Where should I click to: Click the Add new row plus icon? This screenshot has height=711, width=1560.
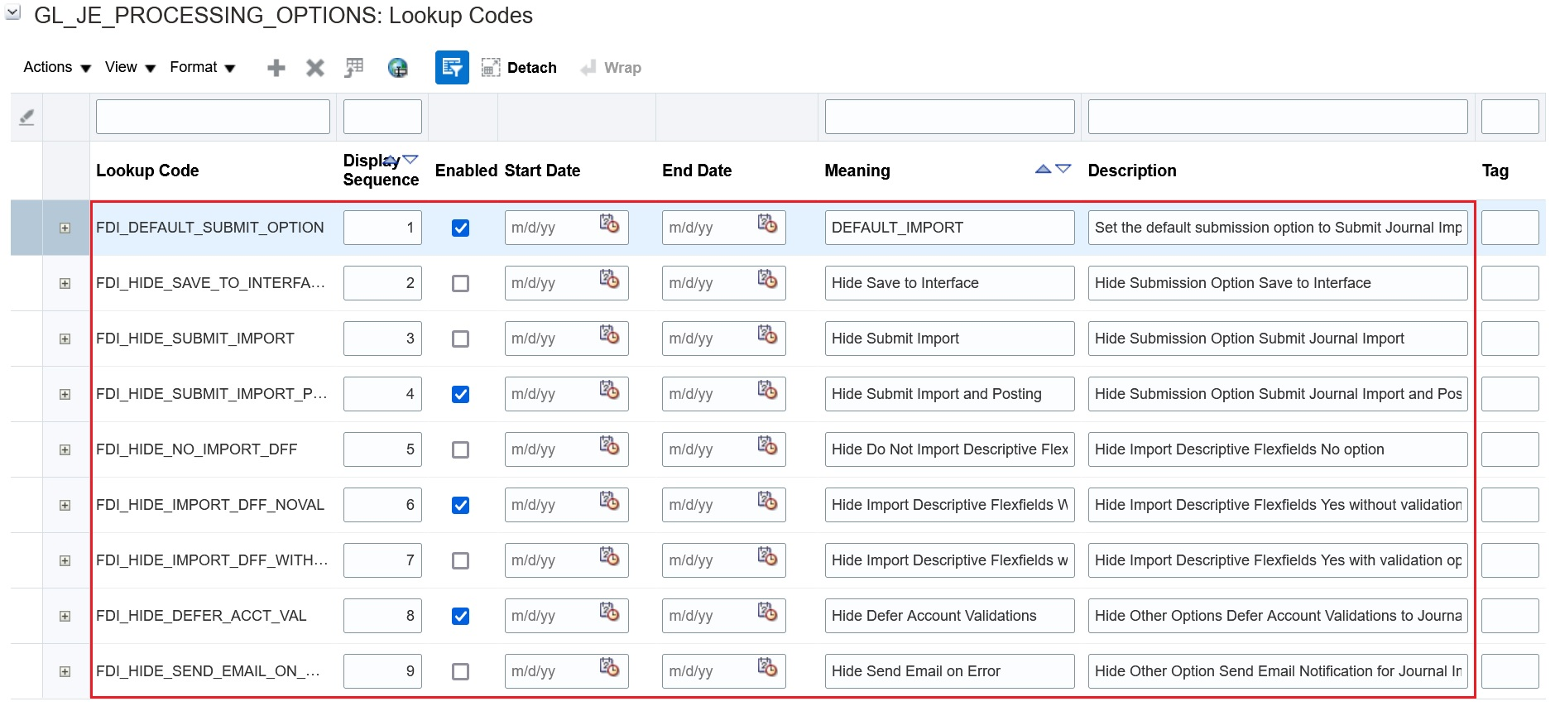point(276,68)
